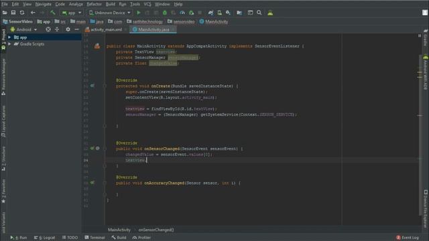Toggle the Resource Manager side tab
This screenshot has height=241, width=429.
point(3,77)
